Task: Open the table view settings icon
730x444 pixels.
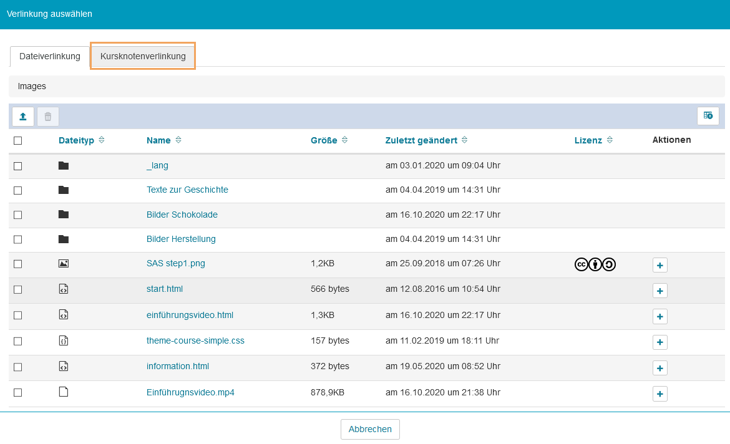Action: [708, 116]
